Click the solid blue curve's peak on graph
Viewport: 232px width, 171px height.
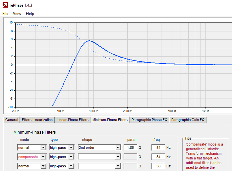(x=89, y=41)
